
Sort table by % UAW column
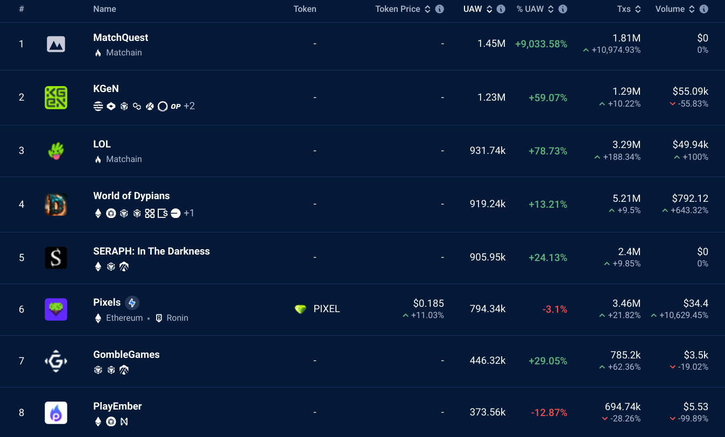tap(550, 9)
